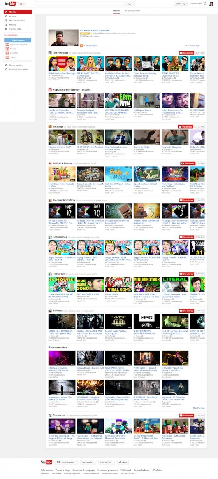Open Mis suscripciones in the sidebar
The image size is (218, 479).
point(17,20)
